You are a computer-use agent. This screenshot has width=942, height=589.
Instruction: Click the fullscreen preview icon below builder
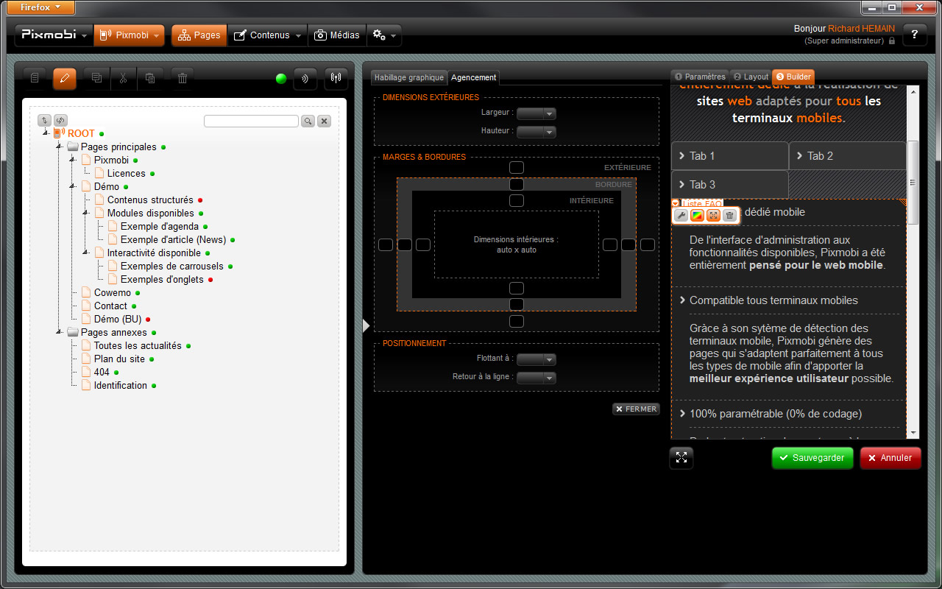pos(681,457)
